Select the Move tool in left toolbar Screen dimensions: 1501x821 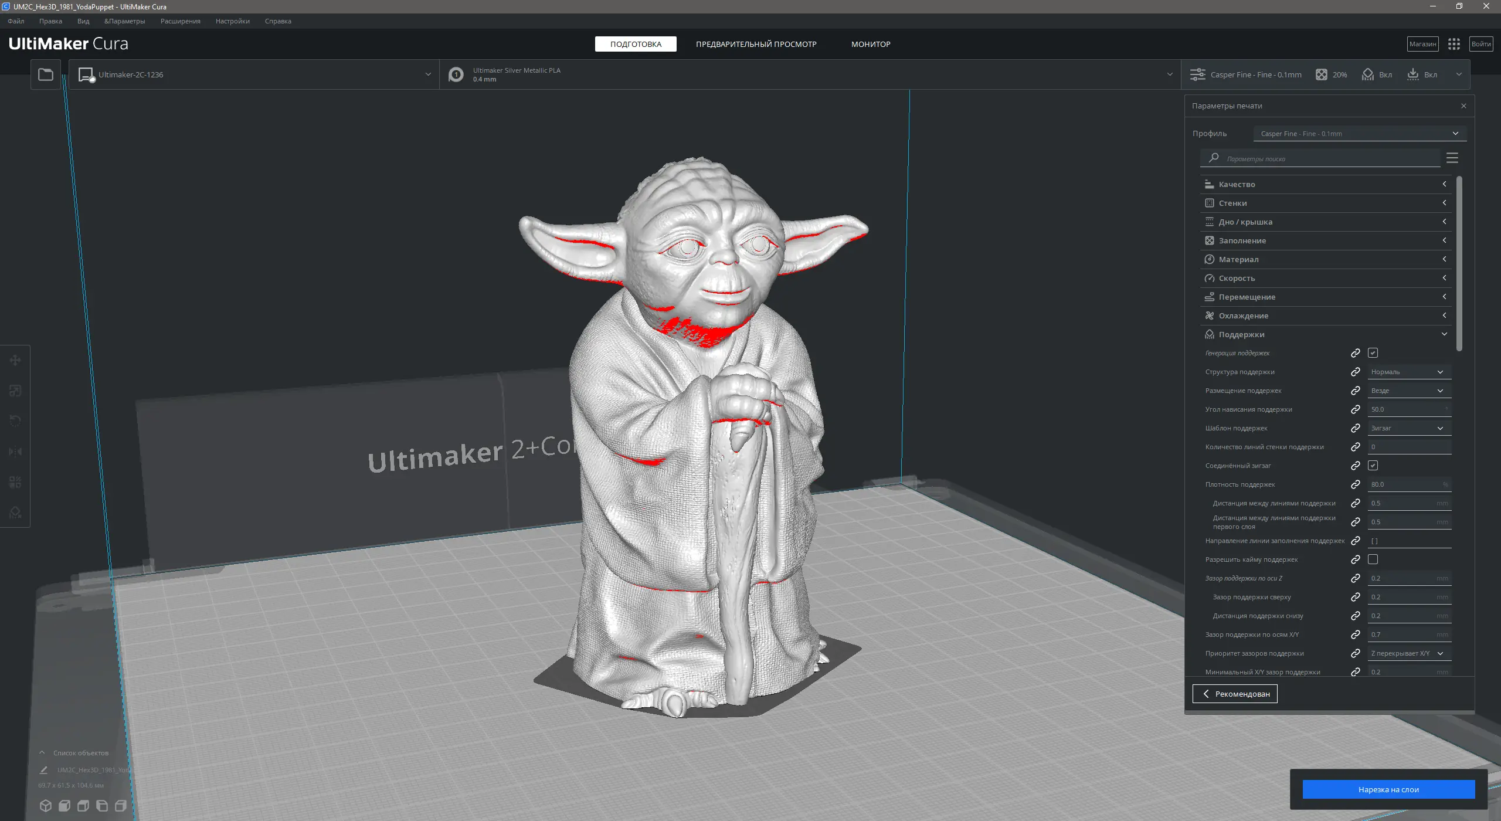click(15, 360)
